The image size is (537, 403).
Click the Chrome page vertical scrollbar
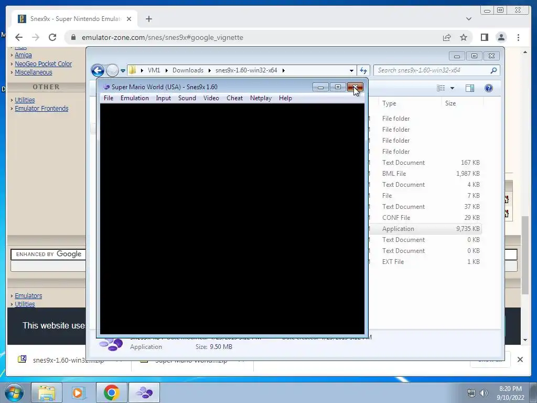[x=525, y=254]
